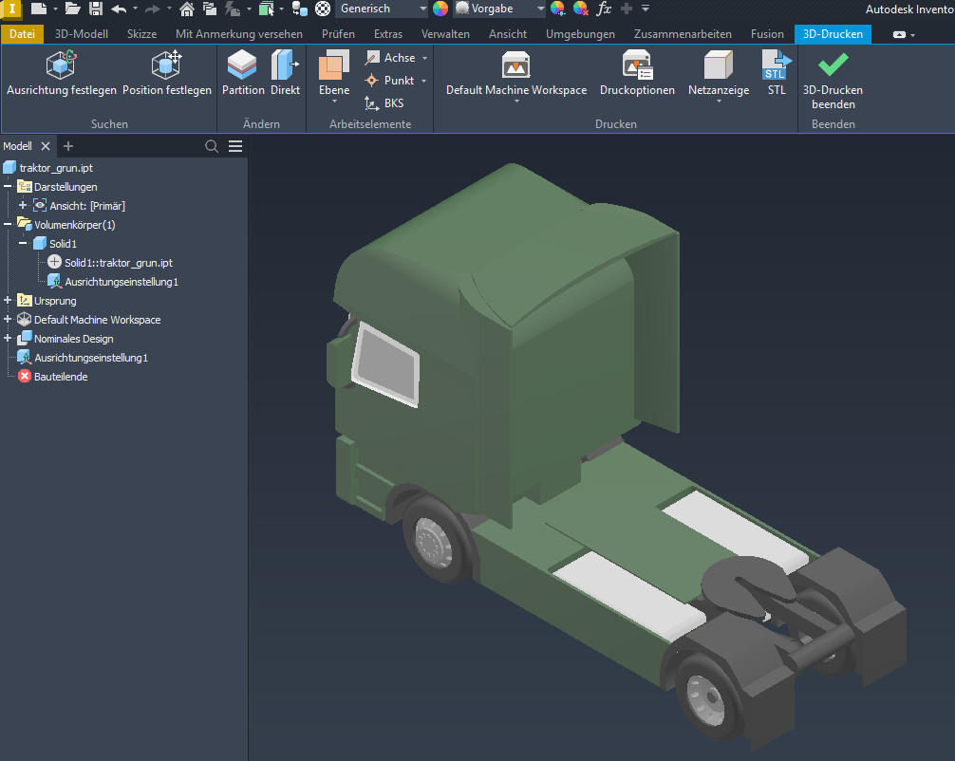Select Default Machine Workspace ribbon button

[516, 75]
